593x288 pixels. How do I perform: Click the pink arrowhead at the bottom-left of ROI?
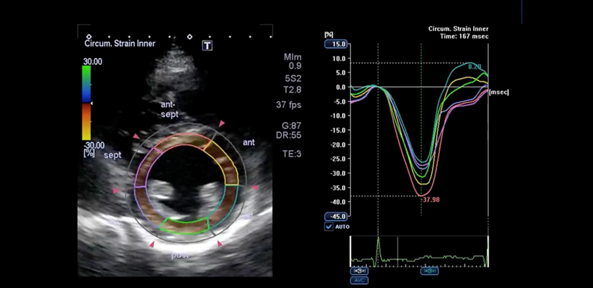point(152,244)
